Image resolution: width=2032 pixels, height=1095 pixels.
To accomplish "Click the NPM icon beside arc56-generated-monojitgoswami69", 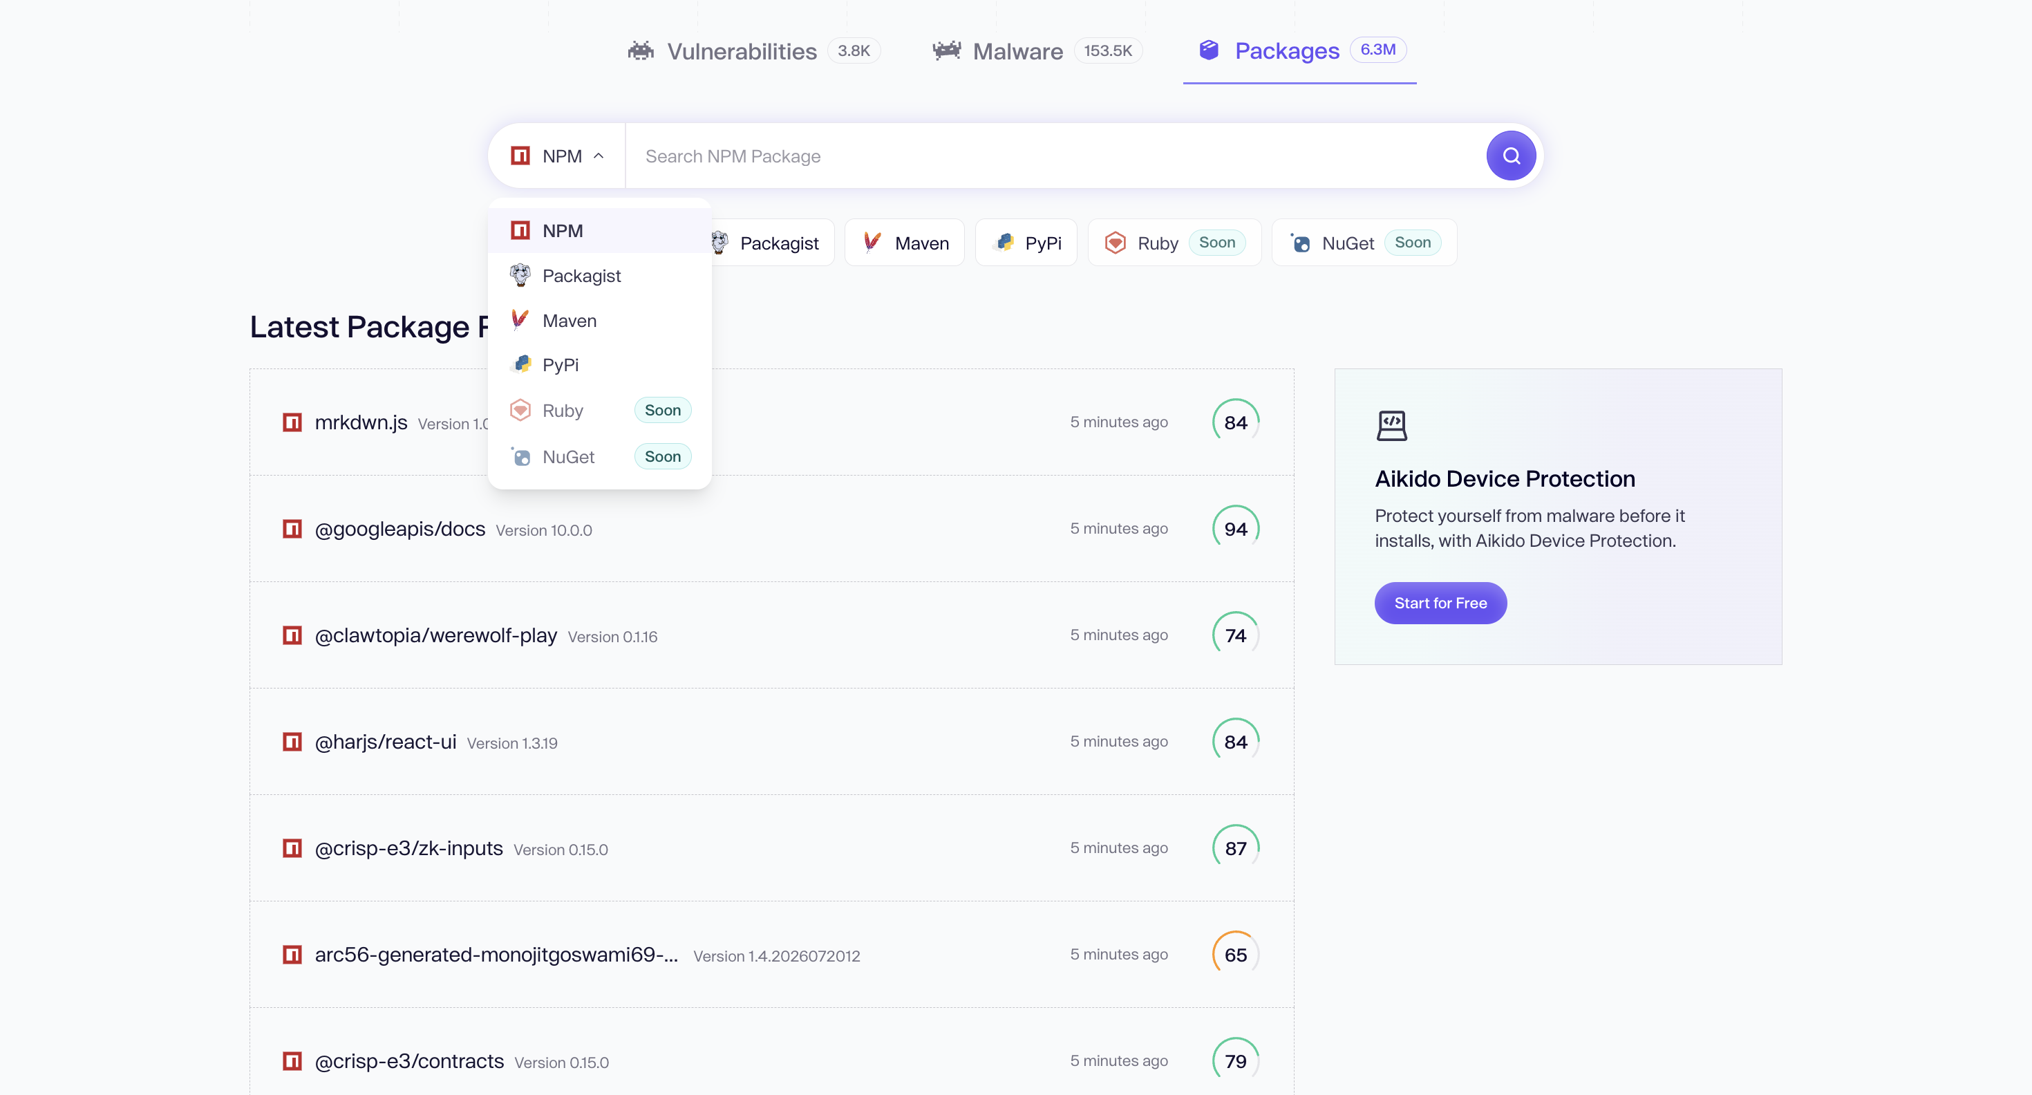I will (292, 955).
